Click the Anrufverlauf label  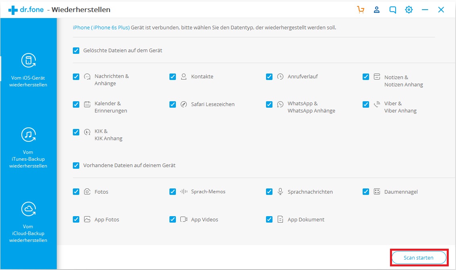pos(302,77)
